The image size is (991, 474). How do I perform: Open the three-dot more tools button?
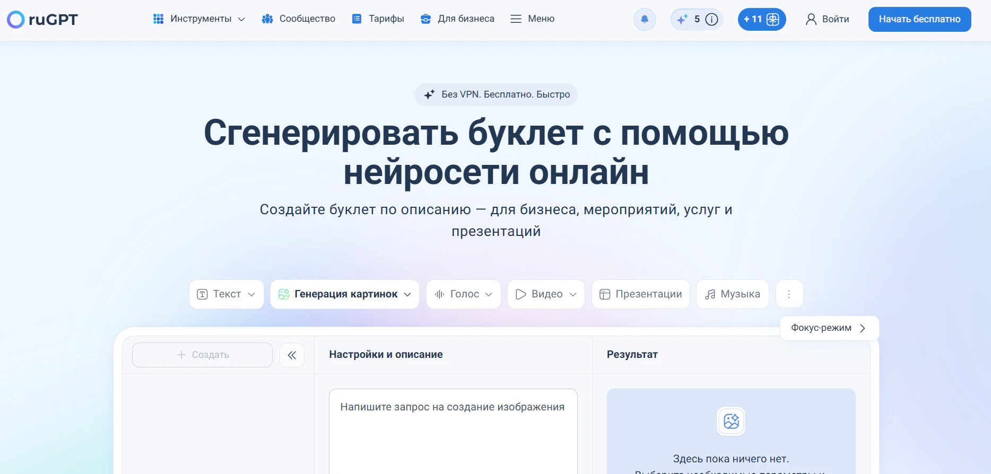pos(789,294)
